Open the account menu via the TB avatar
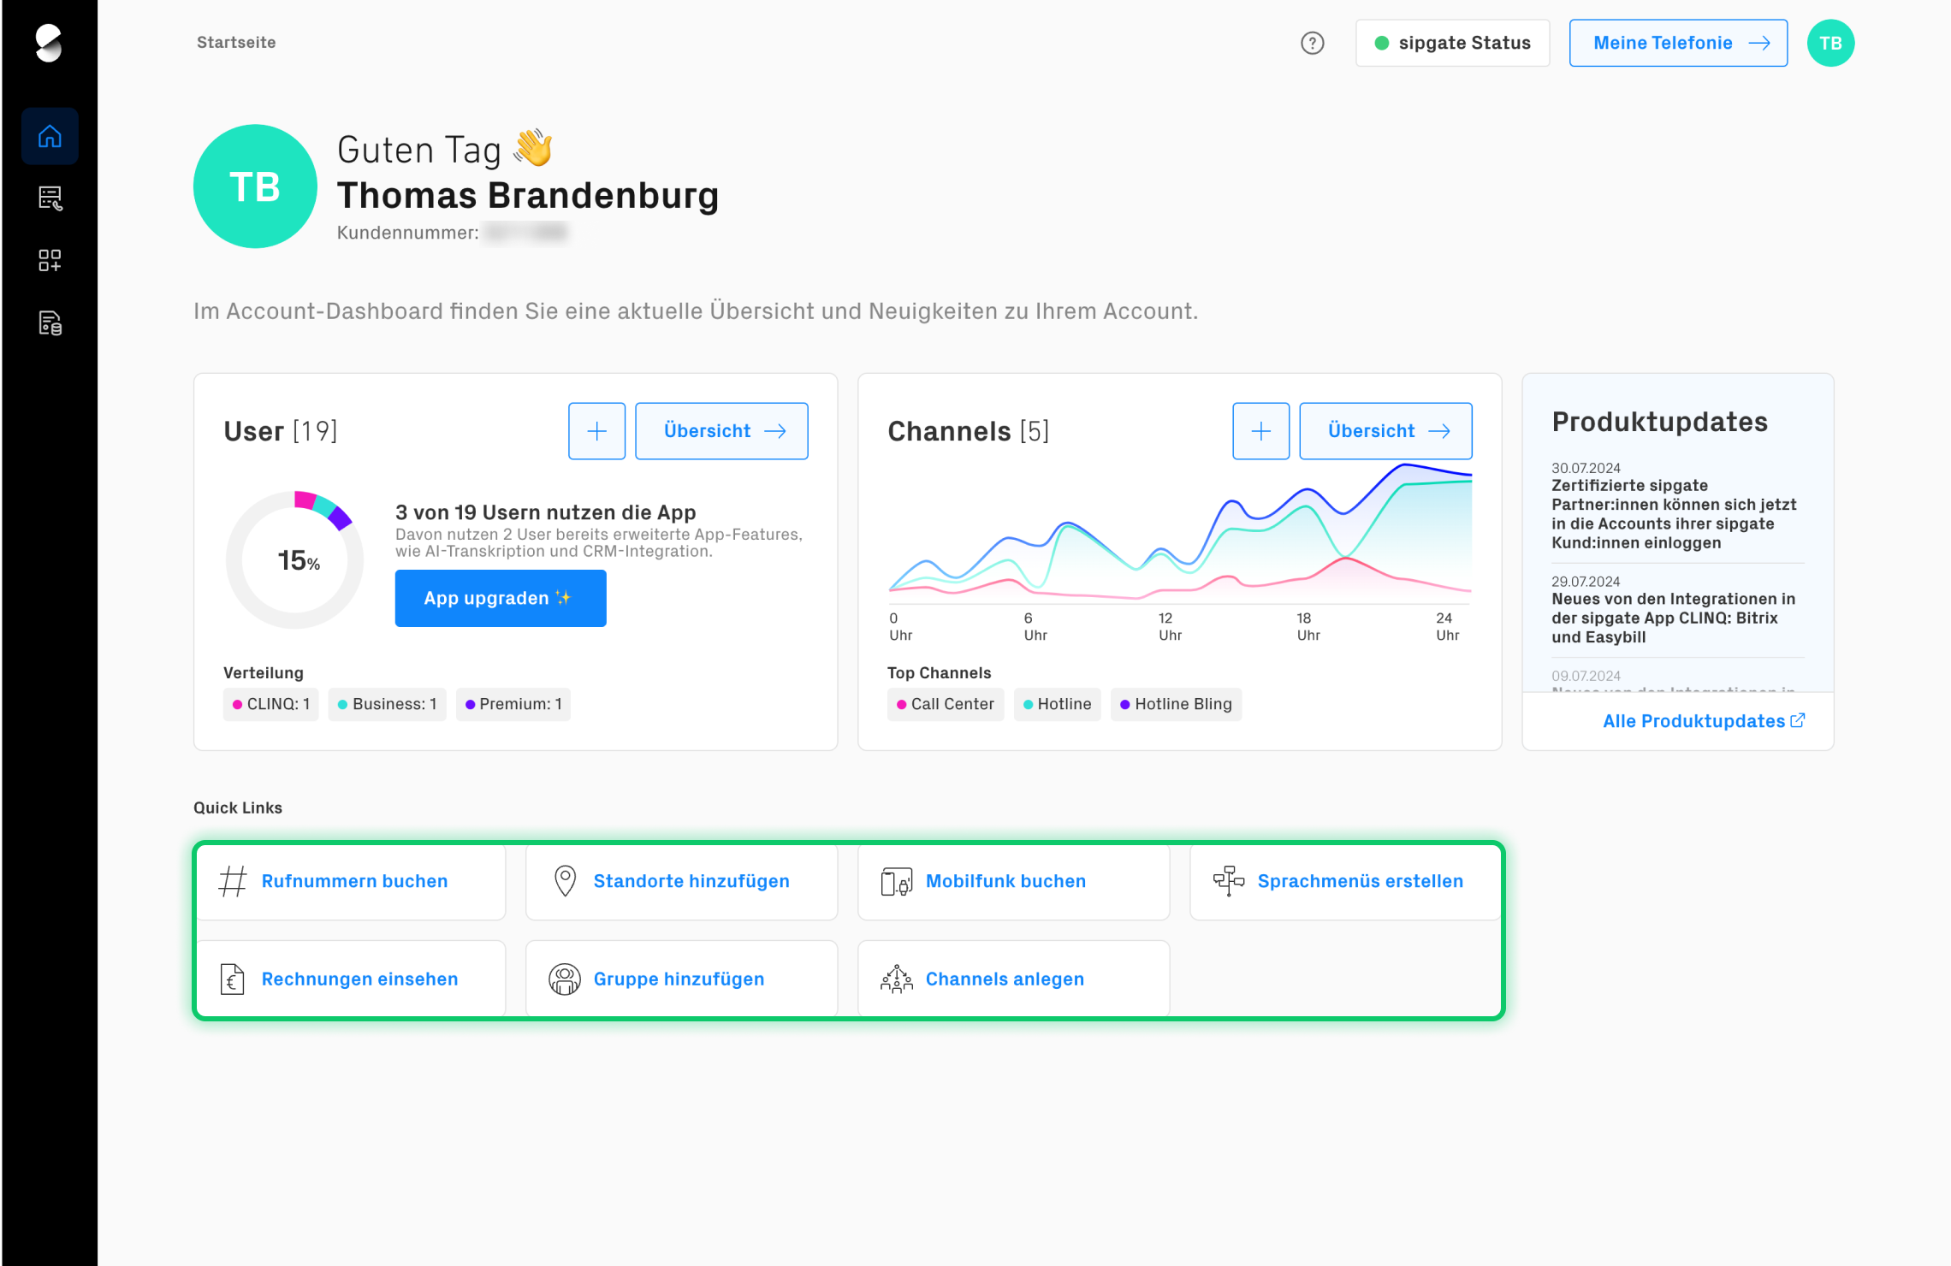Viewport: 1951px width, 1266px height. pyautogui.click(x=1829, y=43)
